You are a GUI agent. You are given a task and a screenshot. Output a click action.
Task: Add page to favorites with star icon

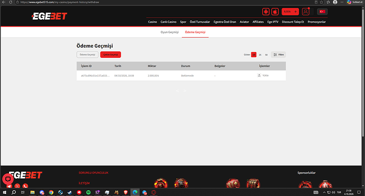(322, 2)
